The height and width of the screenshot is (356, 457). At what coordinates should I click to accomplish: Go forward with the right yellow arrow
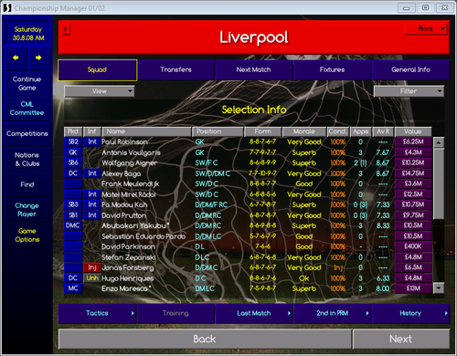point(38,58)
